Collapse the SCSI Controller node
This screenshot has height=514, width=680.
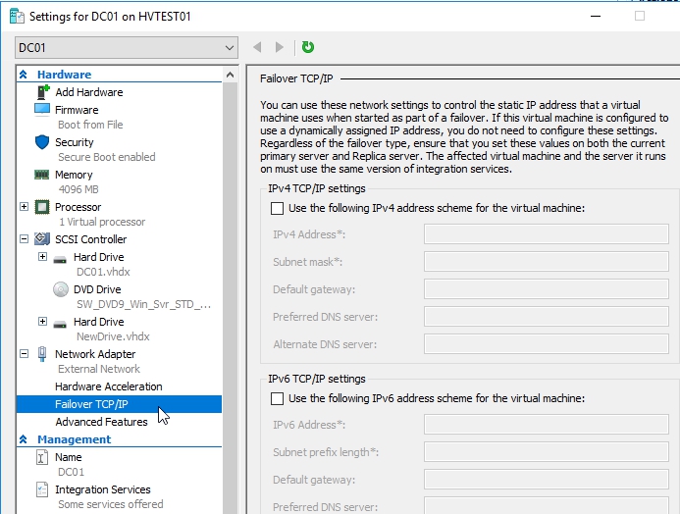[x=25, y=239]
